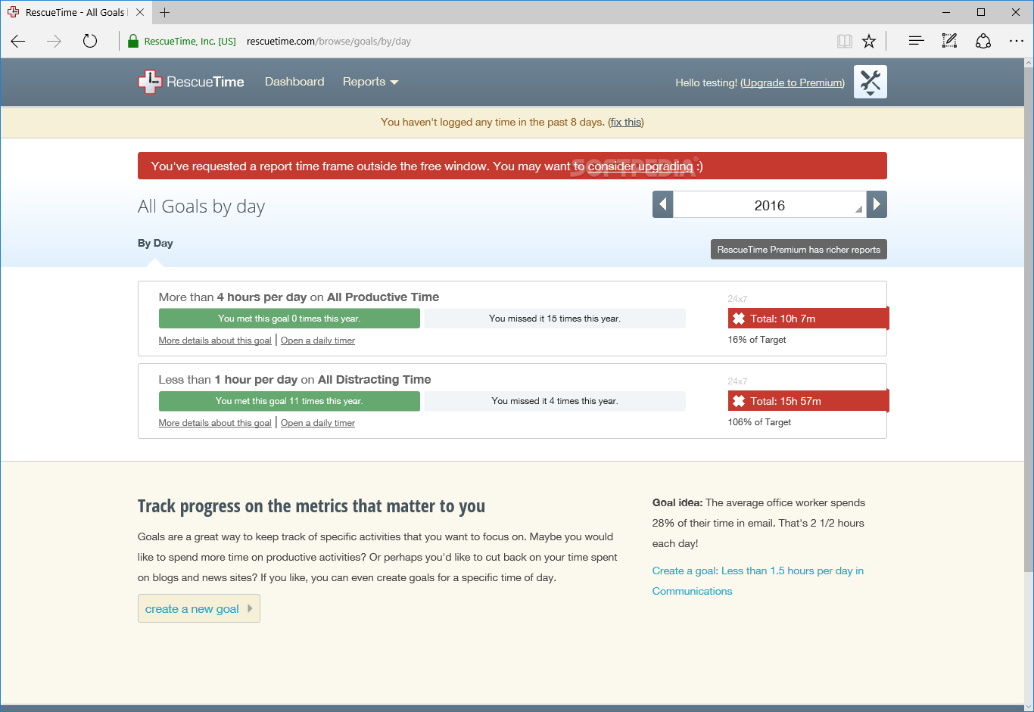1034x712 pixels.
Task: Open the 2016 date range picker
Action: coord(770,204)
